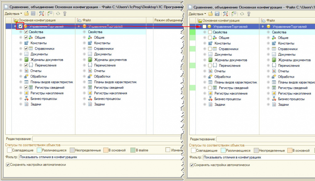Click the save diskette icon in right window
Image resolution: width=315 pixels, height=181 pixels.
coord(217,14)
